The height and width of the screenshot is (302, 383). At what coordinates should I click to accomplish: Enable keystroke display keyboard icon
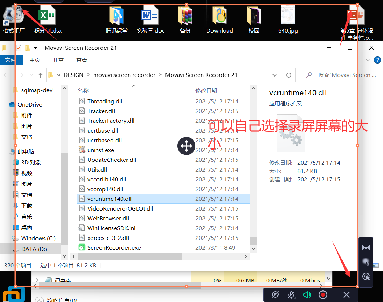click(x=366, y=247)
